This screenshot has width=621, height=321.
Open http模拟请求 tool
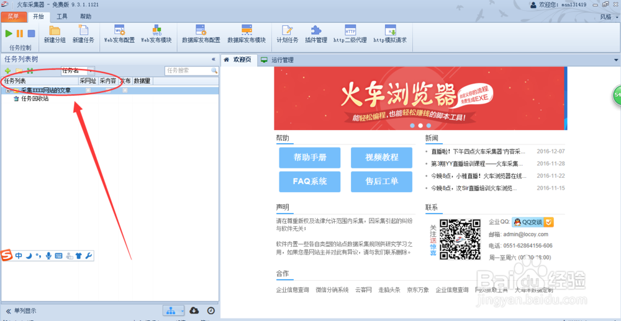coord(390,34)
